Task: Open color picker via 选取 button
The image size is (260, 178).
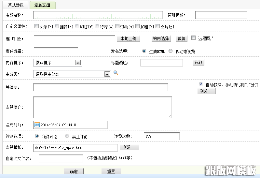Action: point(198,63)
